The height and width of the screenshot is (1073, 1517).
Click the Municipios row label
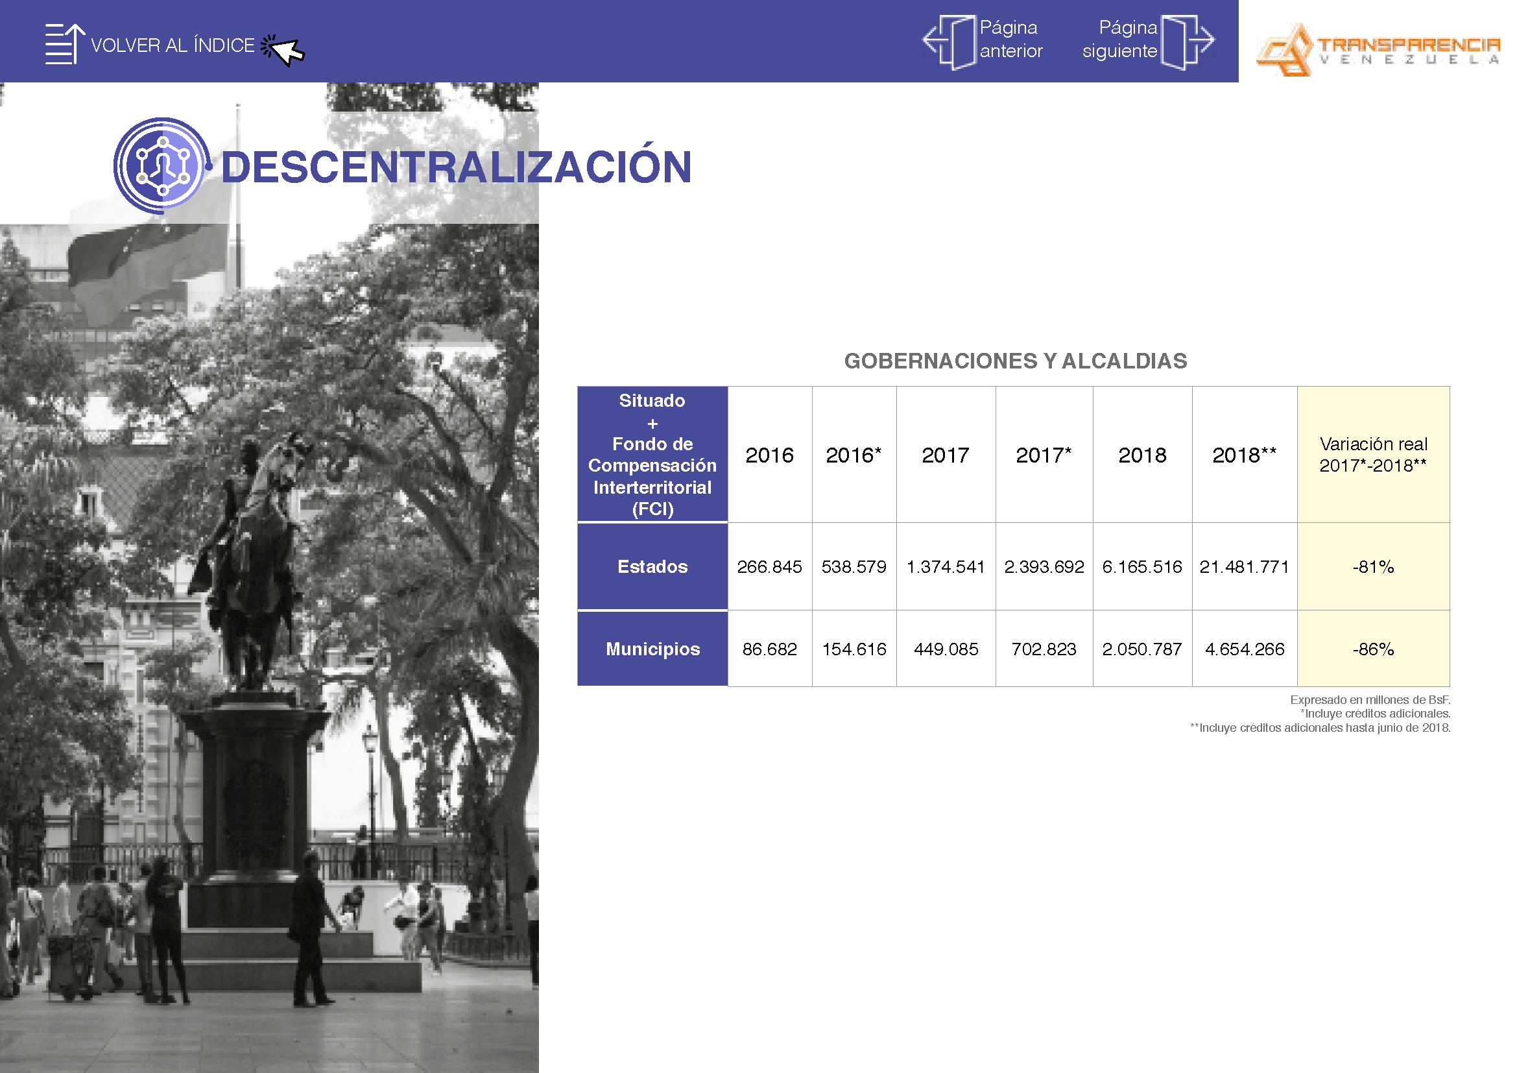coord(652,649)
